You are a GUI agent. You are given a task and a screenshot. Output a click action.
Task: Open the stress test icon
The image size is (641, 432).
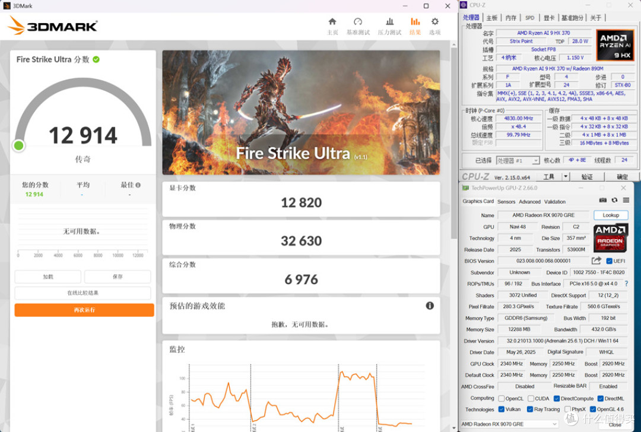(389, 22)
